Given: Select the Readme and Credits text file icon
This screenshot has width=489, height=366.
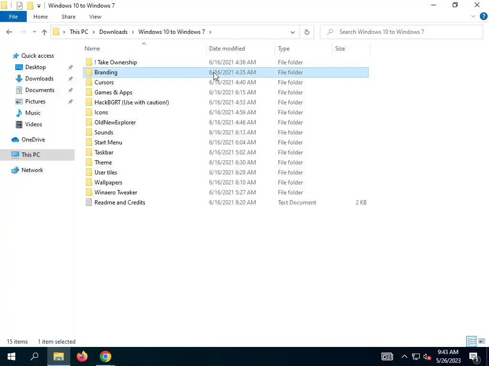Looking at the screenshot, I should click(89, 202).
